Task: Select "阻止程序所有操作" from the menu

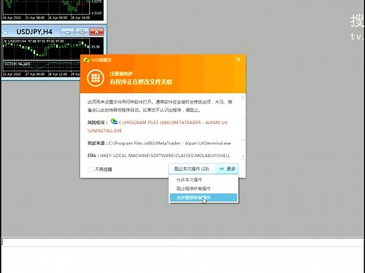Action: [x=193, y=188]
